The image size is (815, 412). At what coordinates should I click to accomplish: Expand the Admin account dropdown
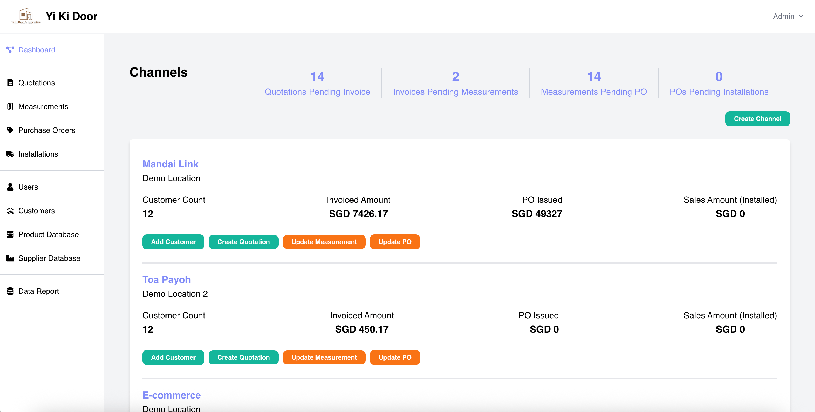pyautogui.click(x=788, y=16)
